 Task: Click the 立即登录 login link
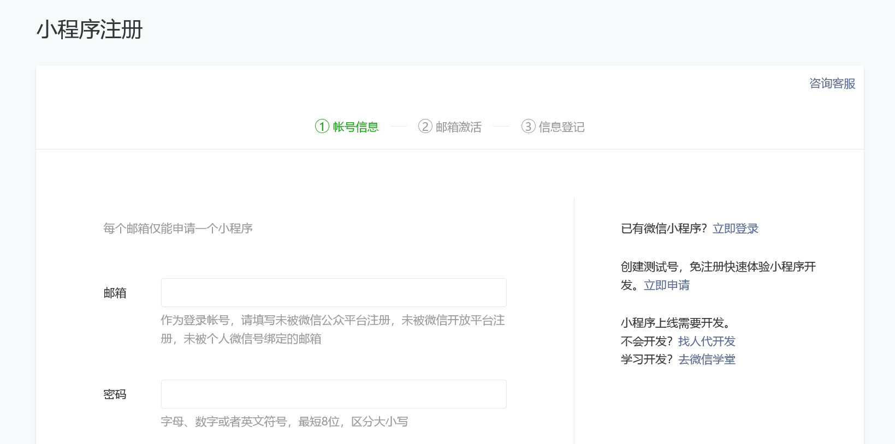(x=735, y=229)
